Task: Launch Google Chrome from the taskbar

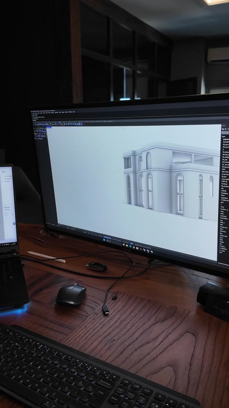Action: click(x=134, y=247)
